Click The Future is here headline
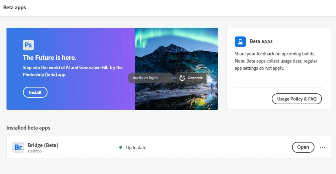336x174 pixels. click(50, 57)
